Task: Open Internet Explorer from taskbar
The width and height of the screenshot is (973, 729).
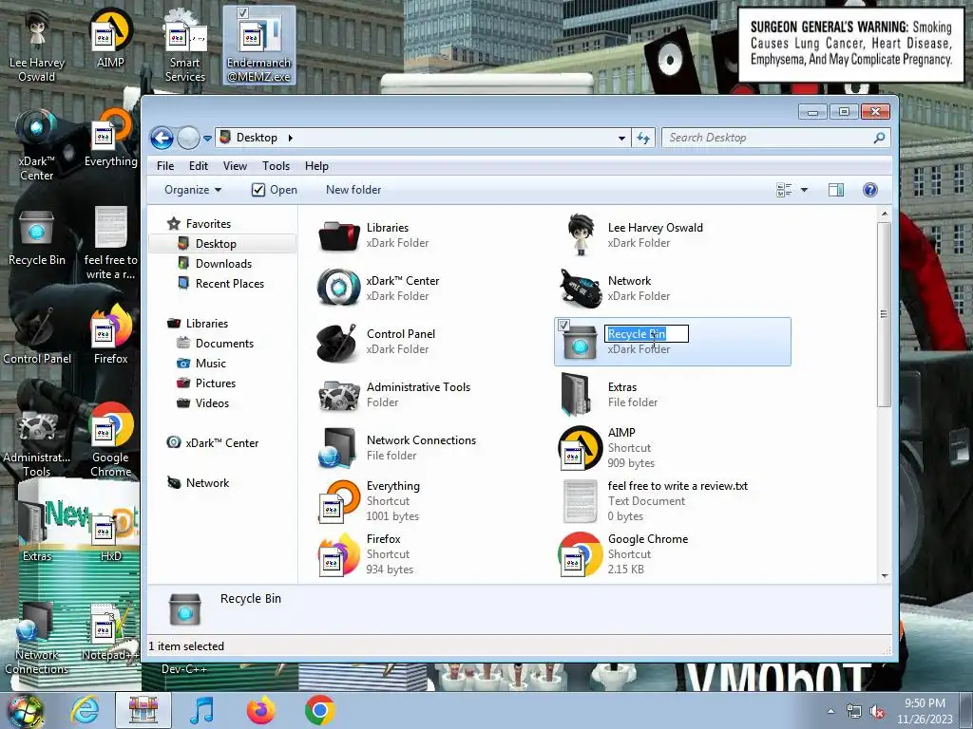Action: pyautogui.click(x=85, y=710)
